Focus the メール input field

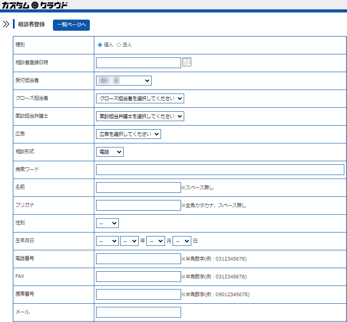coord(138,312)
